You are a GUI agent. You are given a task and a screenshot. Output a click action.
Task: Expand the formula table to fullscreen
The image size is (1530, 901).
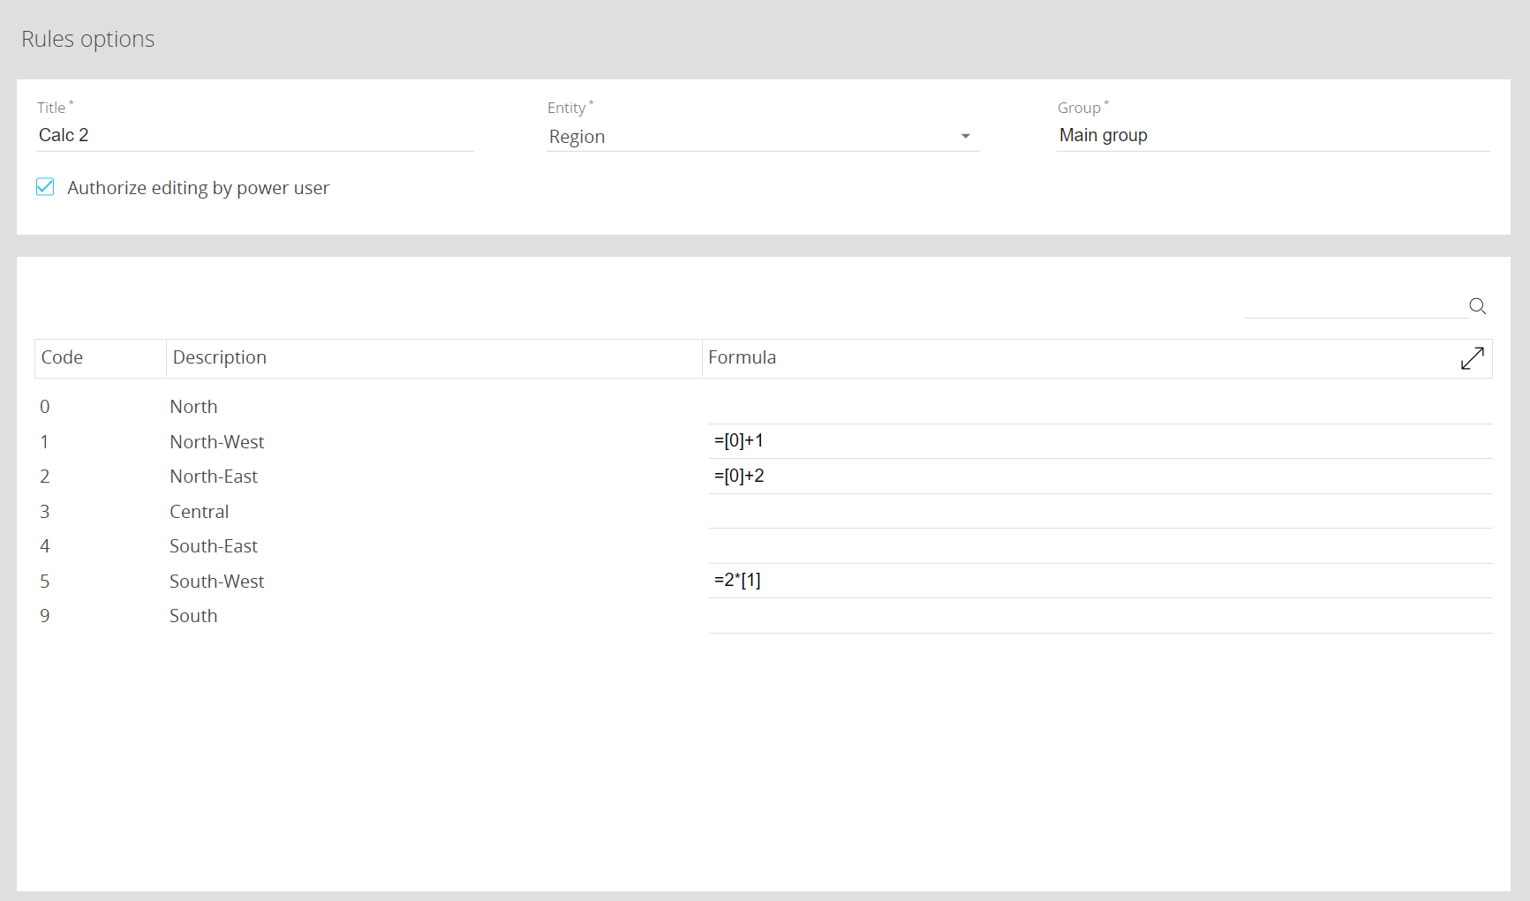[1472, 358]
